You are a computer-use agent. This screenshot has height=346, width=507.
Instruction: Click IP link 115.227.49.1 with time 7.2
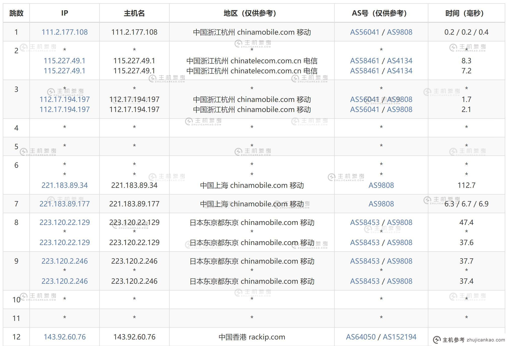[65, 71]
